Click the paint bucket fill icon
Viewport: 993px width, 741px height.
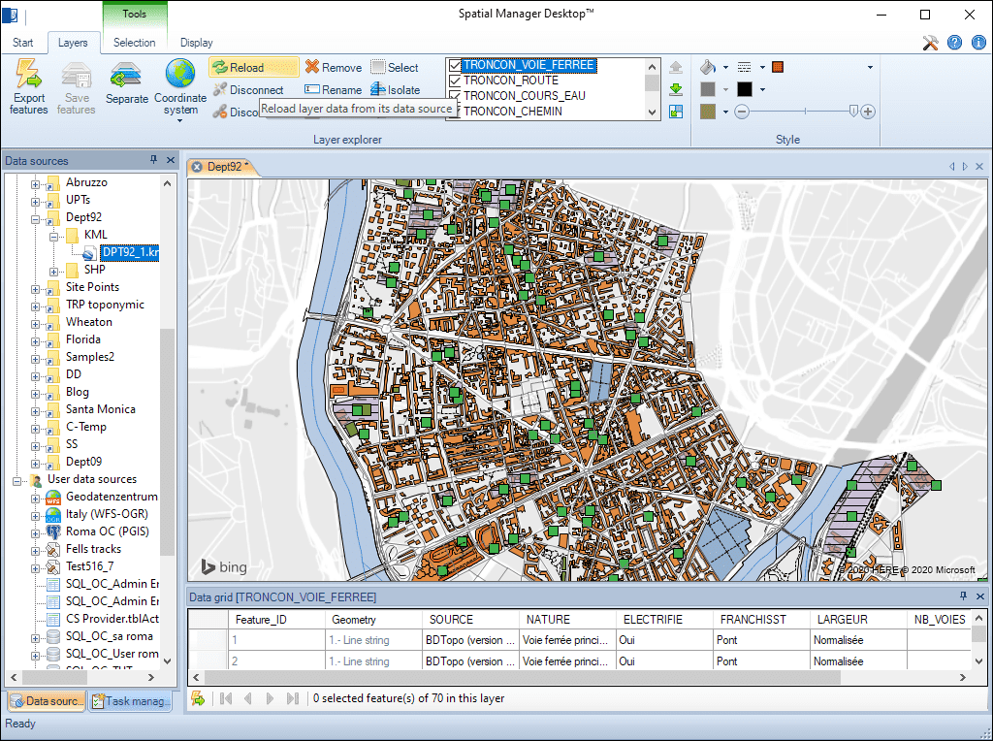tap(708, 67)
